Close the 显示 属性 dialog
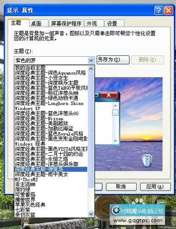176x229 pixels. click(x=169, y=11)
